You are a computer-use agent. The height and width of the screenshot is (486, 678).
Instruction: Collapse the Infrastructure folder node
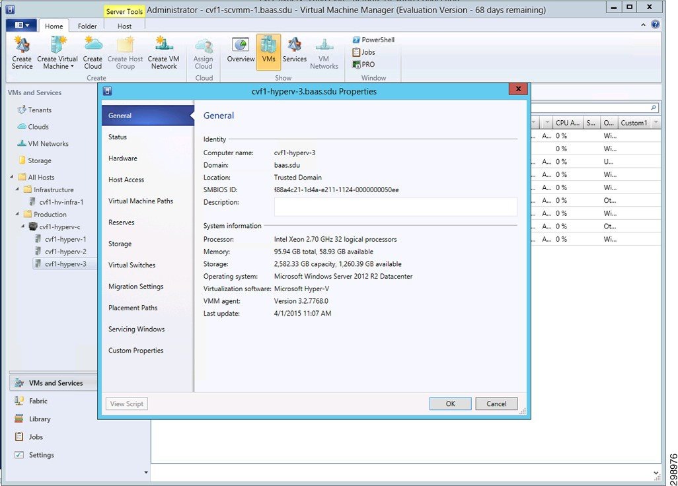tap(17, 190)
